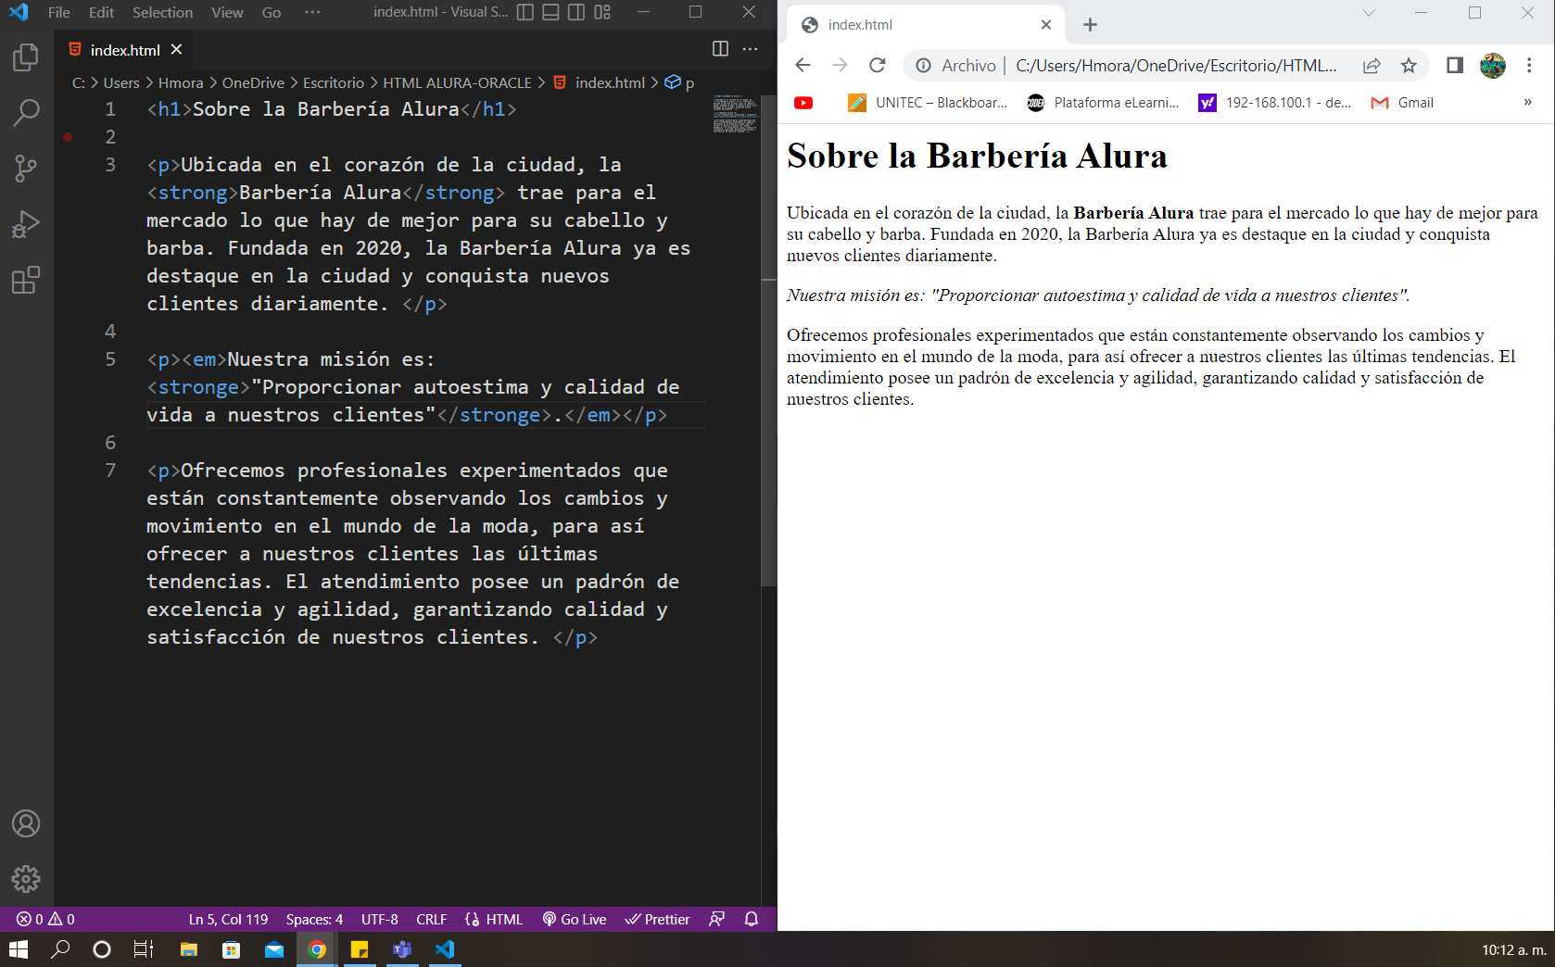The width and height of the screenshot is (1555, 967).
Task: Open the Chrome profile avatar
Action: tap(1493, 65)
